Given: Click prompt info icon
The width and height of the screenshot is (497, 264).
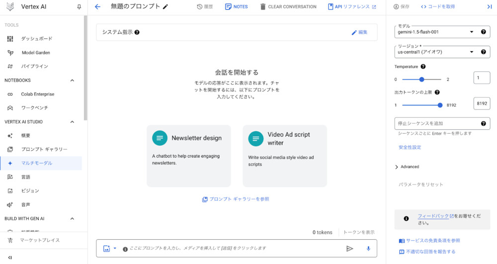Looking at the screenshot, I should coord(125,249).
